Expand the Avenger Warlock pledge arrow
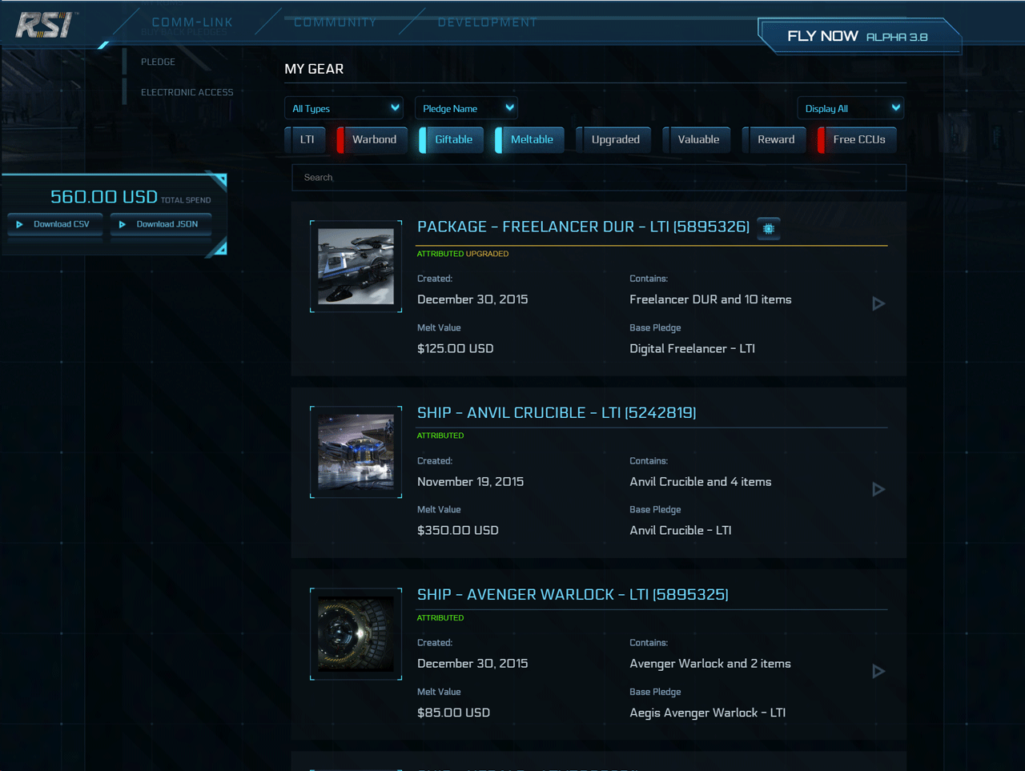 click(878, 671)
